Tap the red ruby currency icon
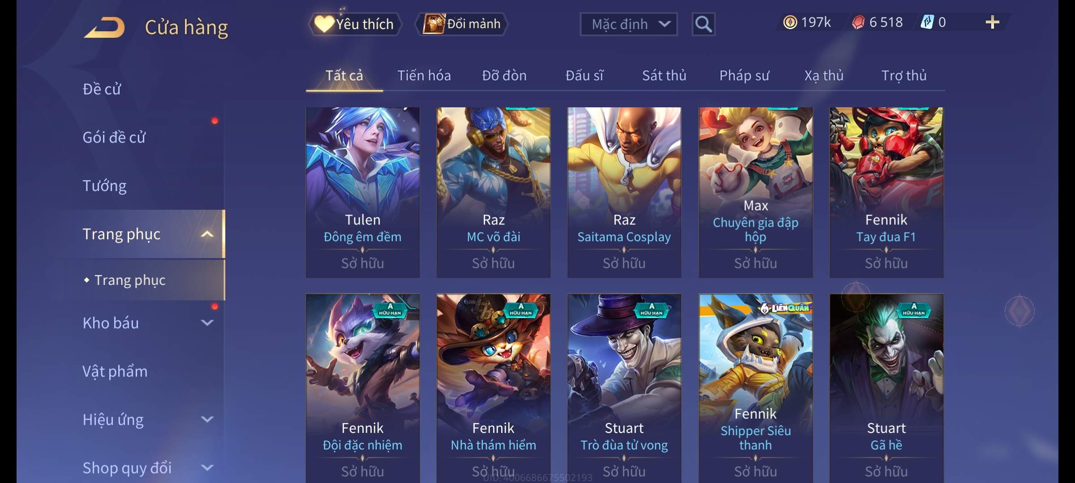Viewport: 1075px width, 483px height. (x=858, y=22)
